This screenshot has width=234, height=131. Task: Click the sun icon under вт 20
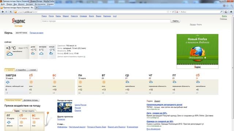104,82
